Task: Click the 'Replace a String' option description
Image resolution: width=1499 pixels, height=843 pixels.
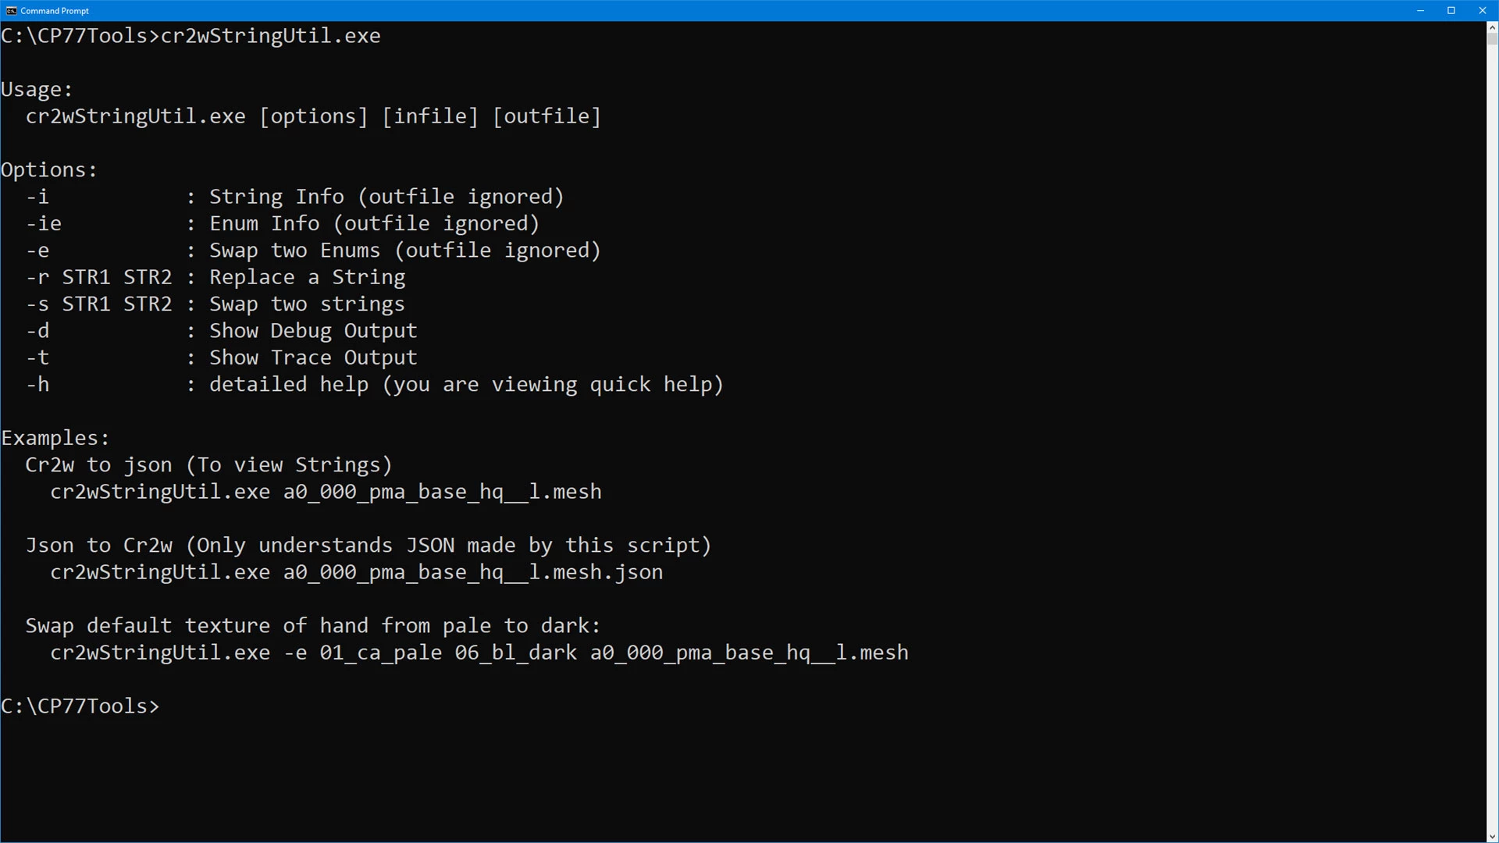Action: (x=307, y=277)
